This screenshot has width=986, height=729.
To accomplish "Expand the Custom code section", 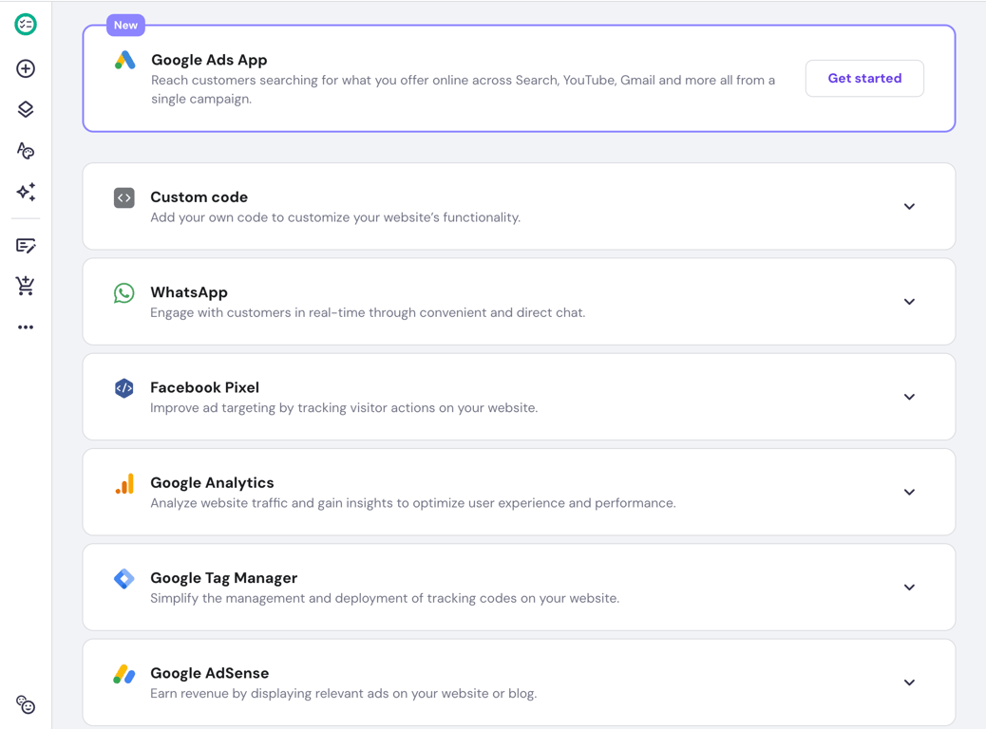I will pos(909,206).
